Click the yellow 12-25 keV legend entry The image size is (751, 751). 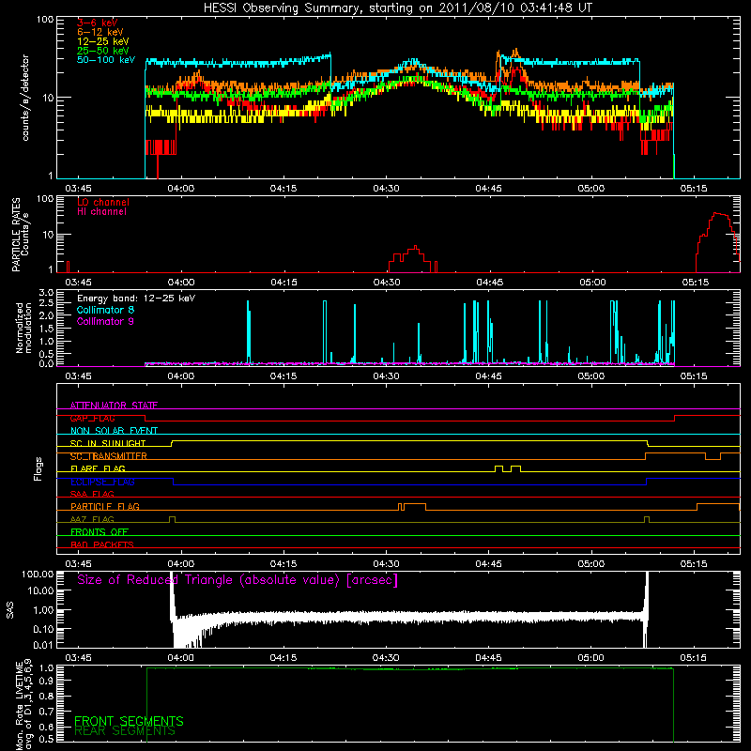[x=103, y=41]
